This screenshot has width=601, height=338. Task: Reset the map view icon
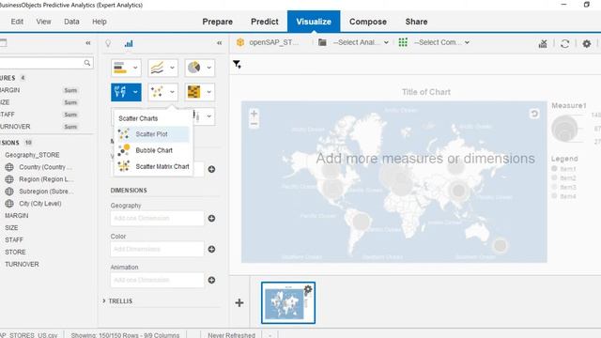point(534,114)
